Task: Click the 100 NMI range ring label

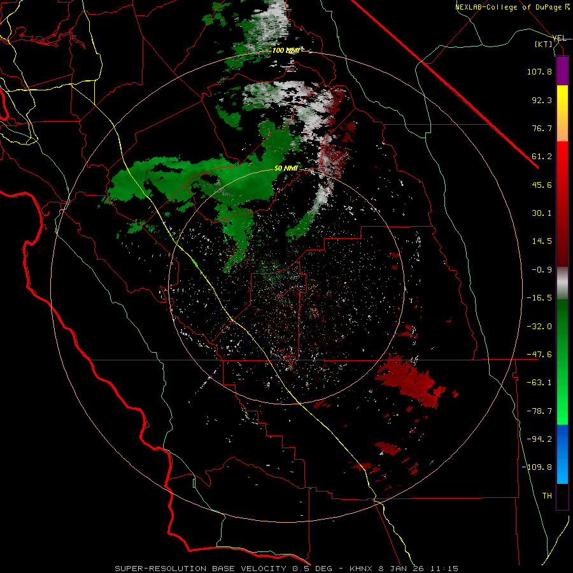Action: point(286,50)
